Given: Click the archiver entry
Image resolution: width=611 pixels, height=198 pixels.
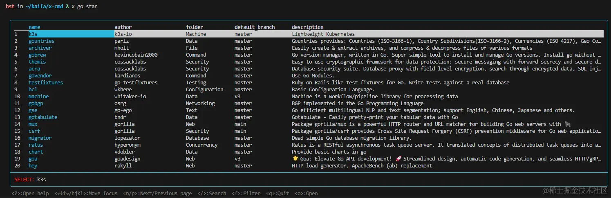Looking at the screenshot, I should [40, 48].
